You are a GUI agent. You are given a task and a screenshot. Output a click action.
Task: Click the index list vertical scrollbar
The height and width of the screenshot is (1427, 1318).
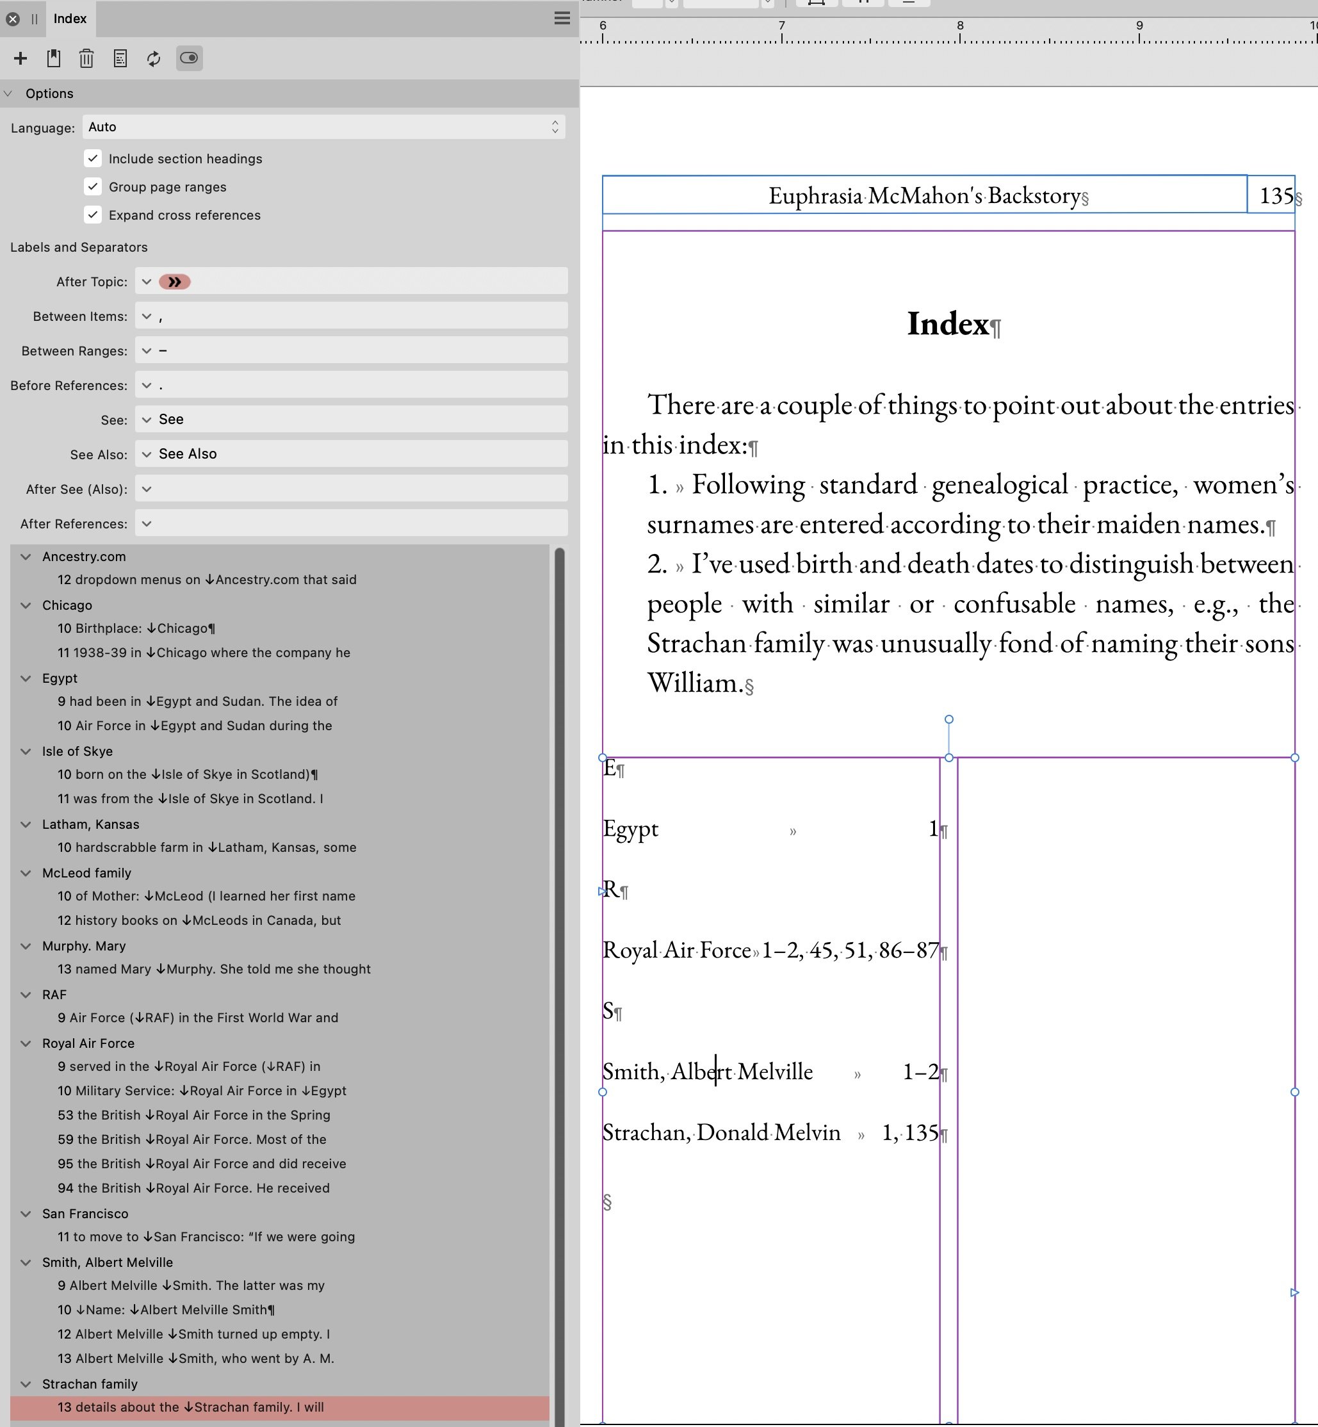560,987
